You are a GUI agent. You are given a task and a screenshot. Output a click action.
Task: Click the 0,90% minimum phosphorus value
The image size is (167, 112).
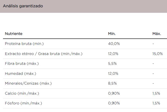coord(114,103)
